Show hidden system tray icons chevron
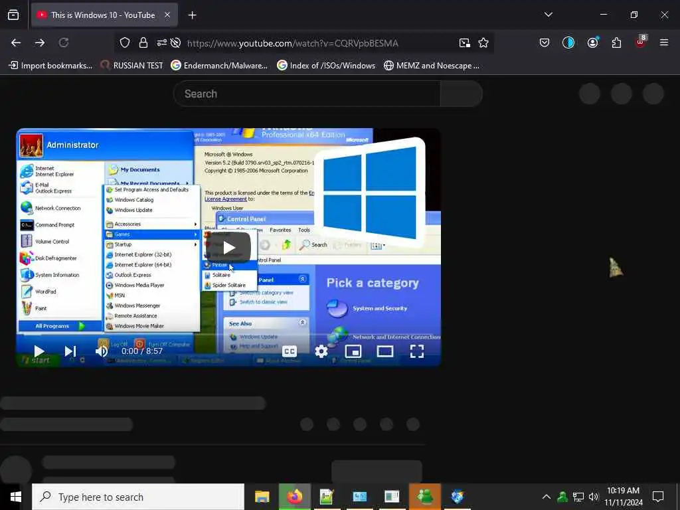 (547, 497)
